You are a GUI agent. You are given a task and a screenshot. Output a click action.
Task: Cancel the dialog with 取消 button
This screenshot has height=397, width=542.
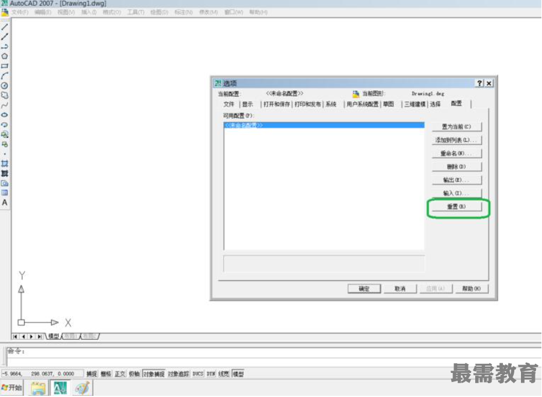pos(400,289)
